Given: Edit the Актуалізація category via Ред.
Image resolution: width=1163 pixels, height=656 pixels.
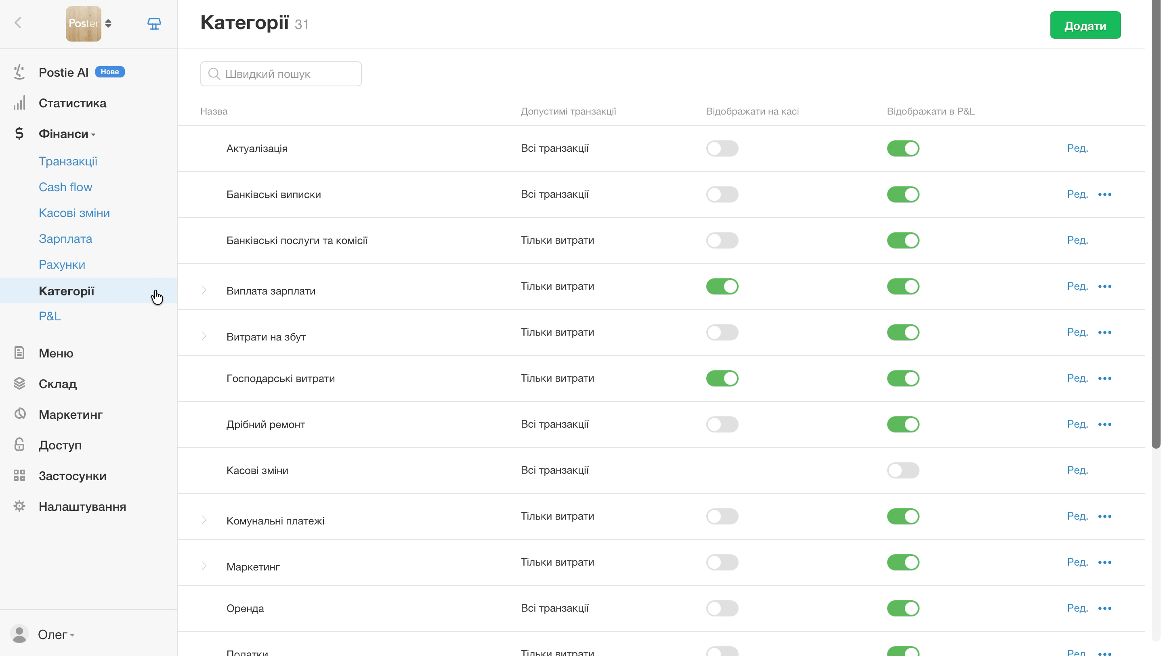Looking at the screenshot, I should point(1078,148).
